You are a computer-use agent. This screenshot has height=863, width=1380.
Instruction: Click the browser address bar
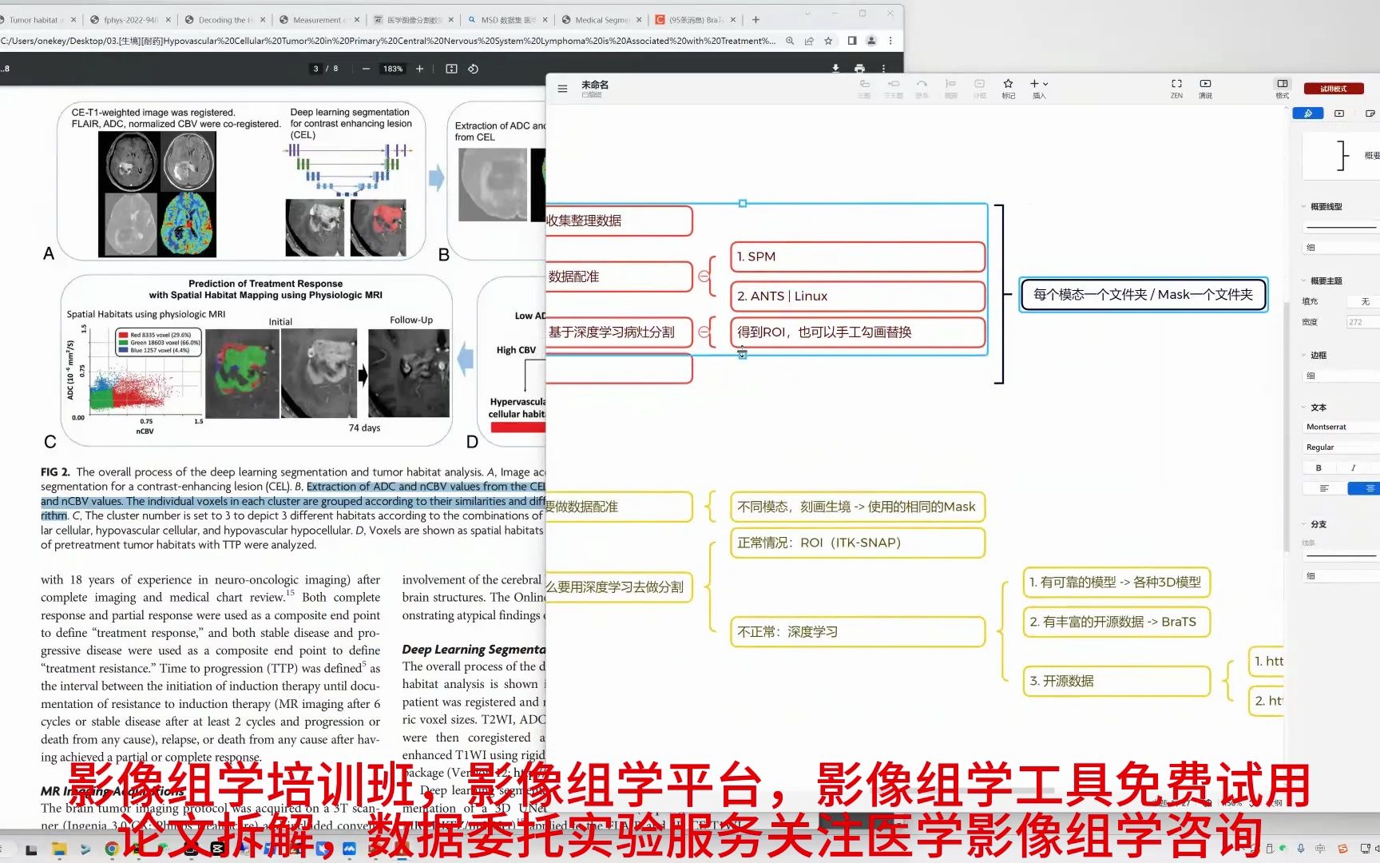click(387, 41)
